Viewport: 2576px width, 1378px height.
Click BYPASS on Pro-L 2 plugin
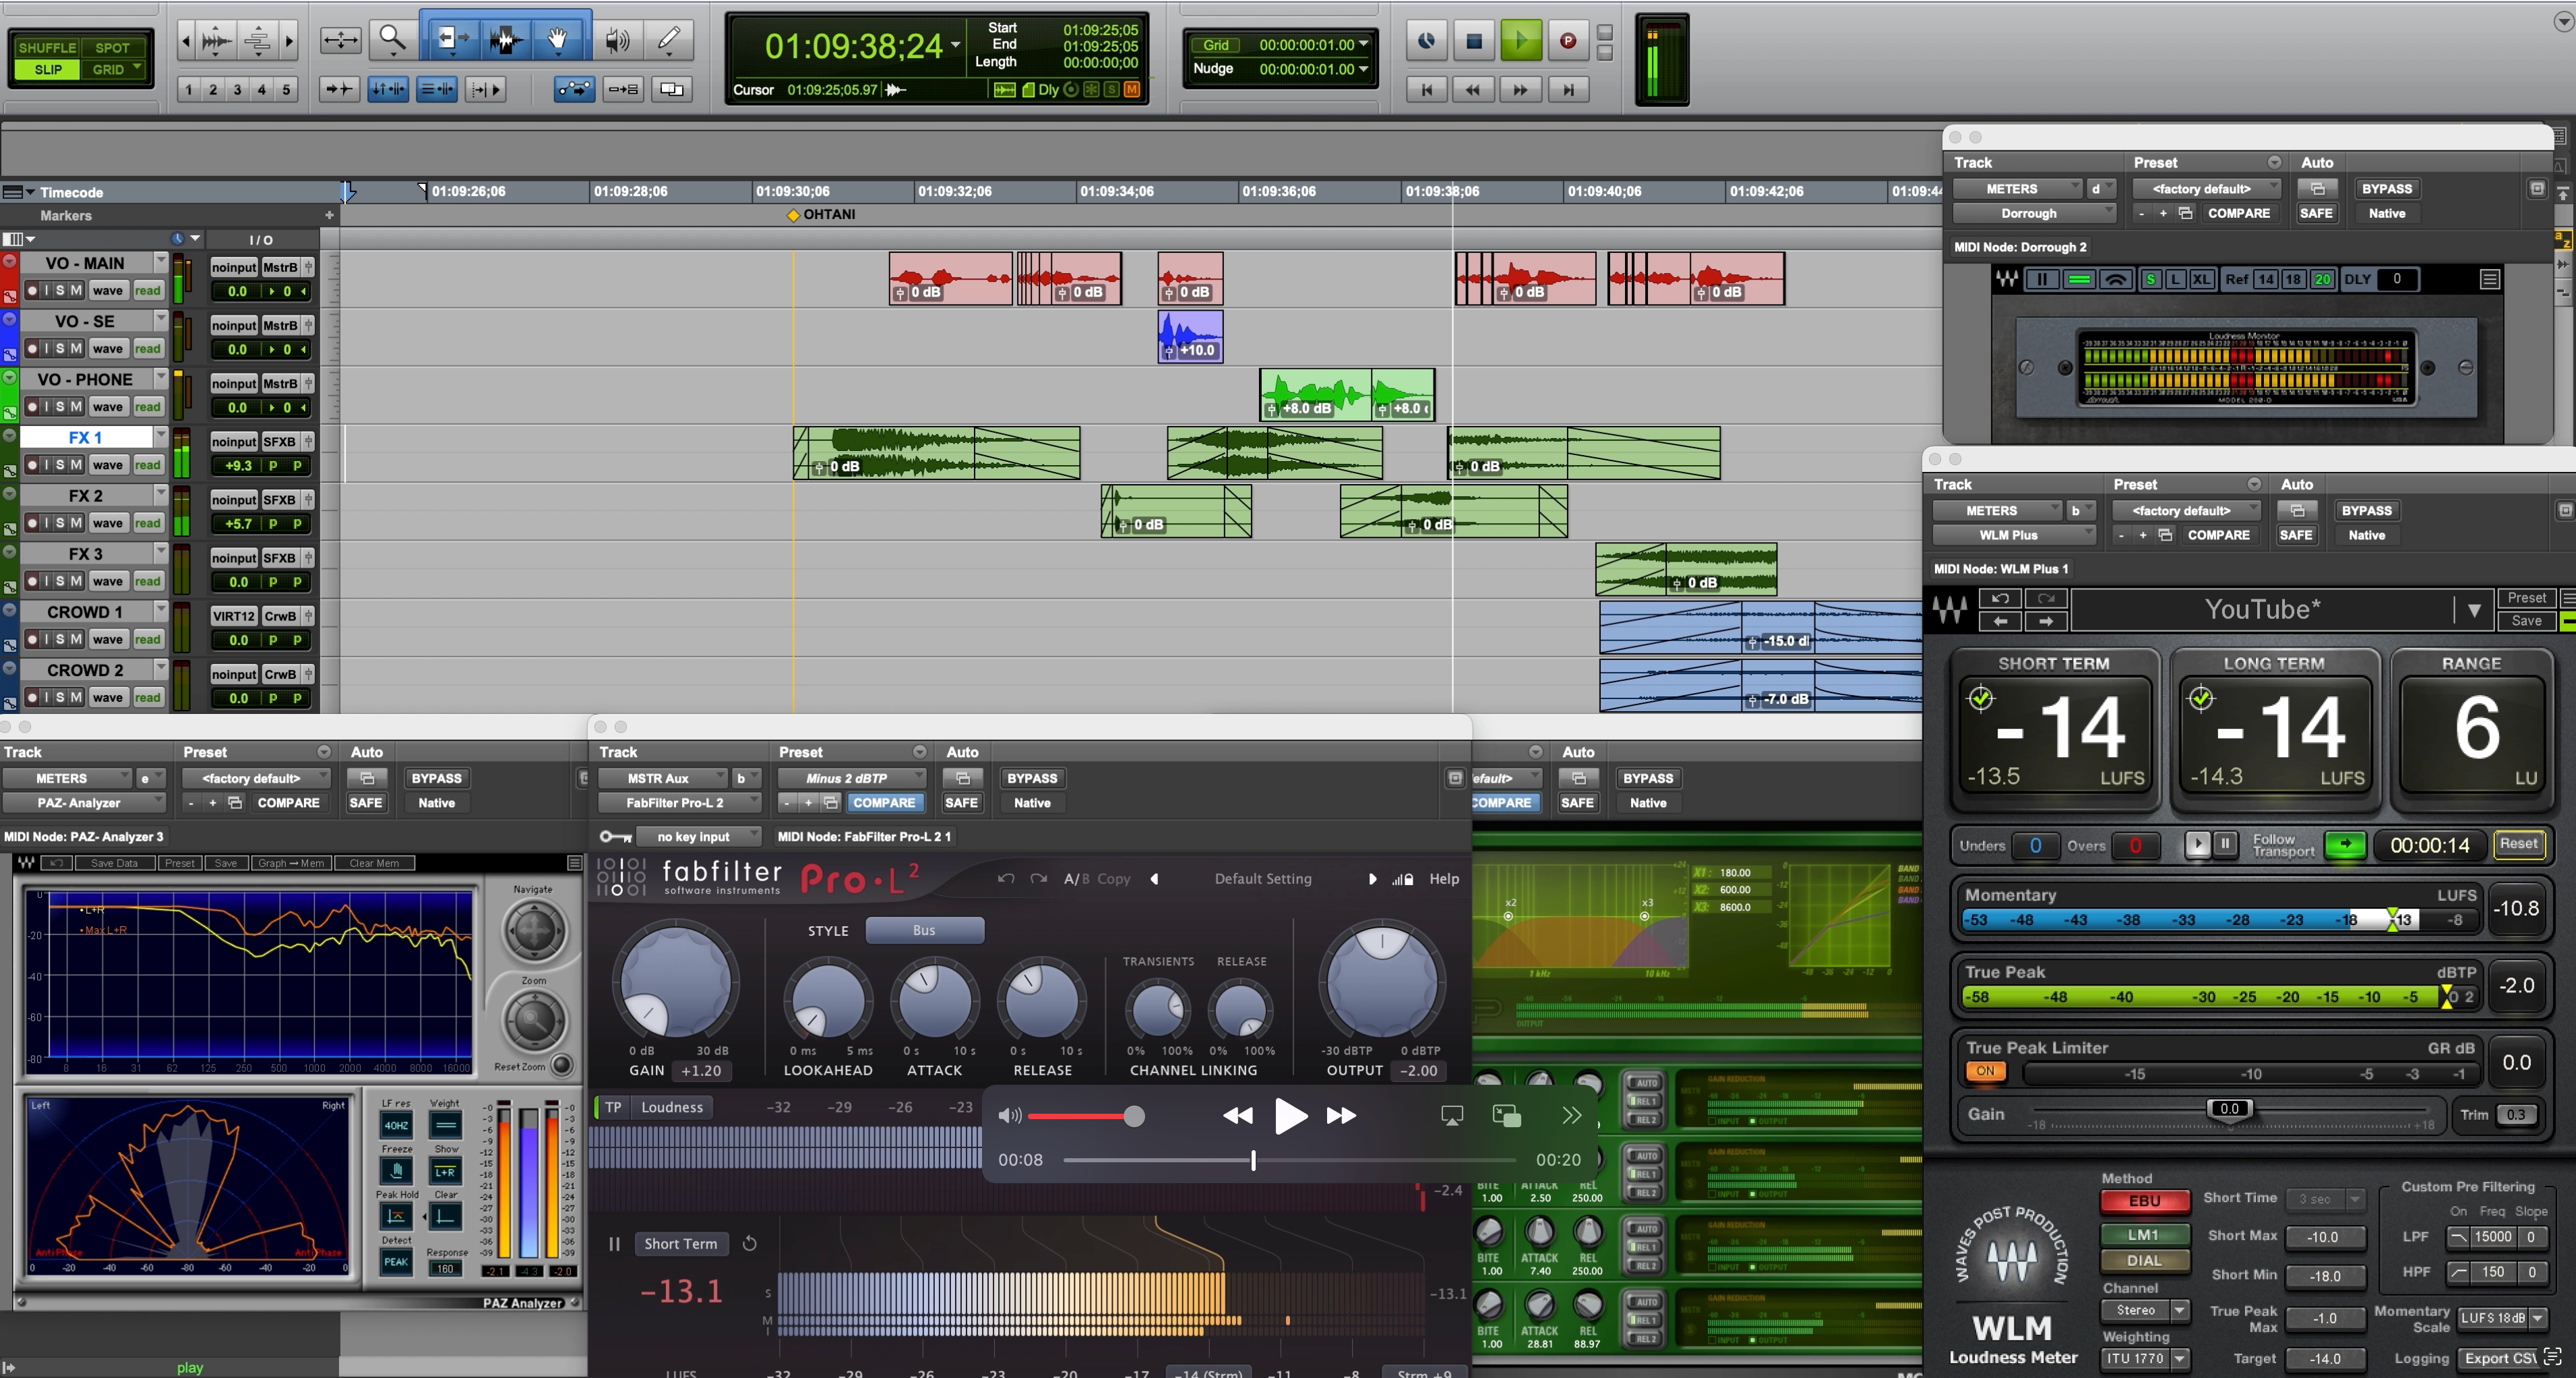click(1032, 778)
